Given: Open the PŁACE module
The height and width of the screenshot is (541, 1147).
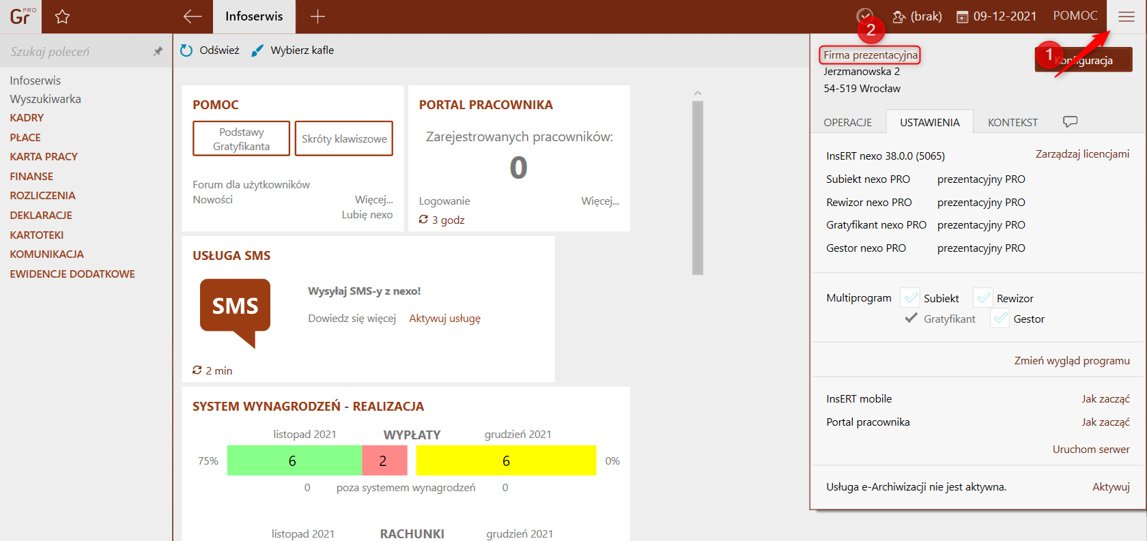Looking at the screenshot, I should 25,137.
